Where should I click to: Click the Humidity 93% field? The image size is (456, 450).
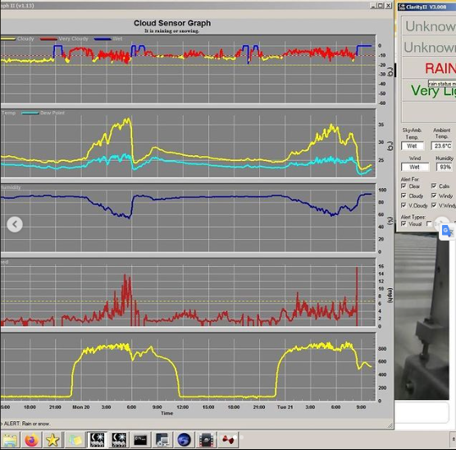pos(445,167)
